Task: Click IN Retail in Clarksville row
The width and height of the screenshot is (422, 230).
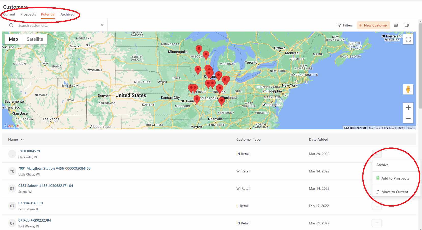Action: point(243,154)
